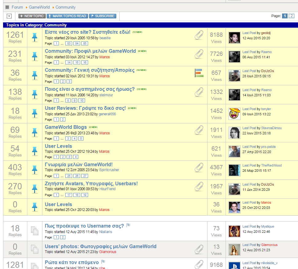
Task: Click geololj's avatar thumbnail
Action: (234, 38)
